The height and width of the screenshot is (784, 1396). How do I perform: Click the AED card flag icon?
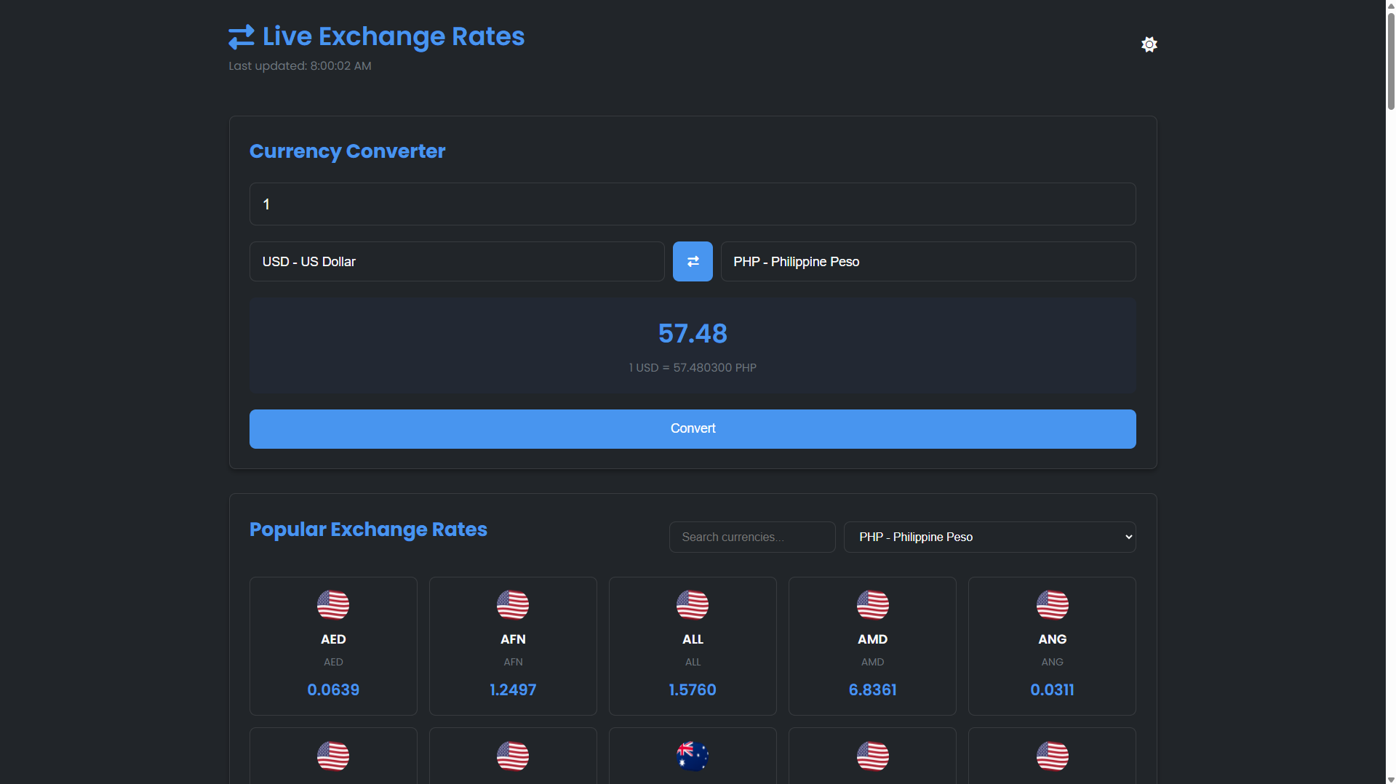coord(333,604)
